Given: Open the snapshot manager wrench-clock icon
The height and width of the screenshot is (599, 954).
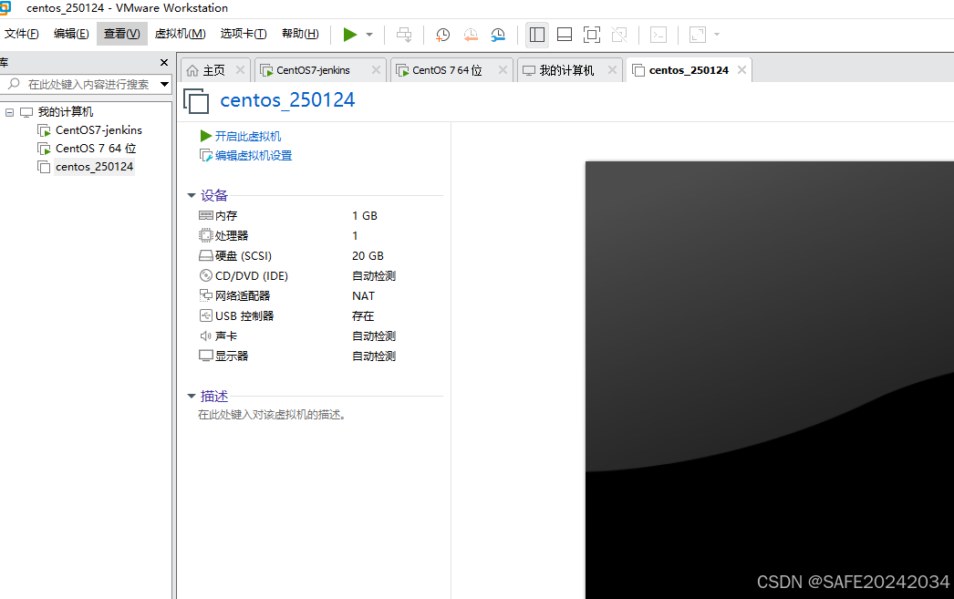Looking at the screenshot, I should click(x=498, y=35).
